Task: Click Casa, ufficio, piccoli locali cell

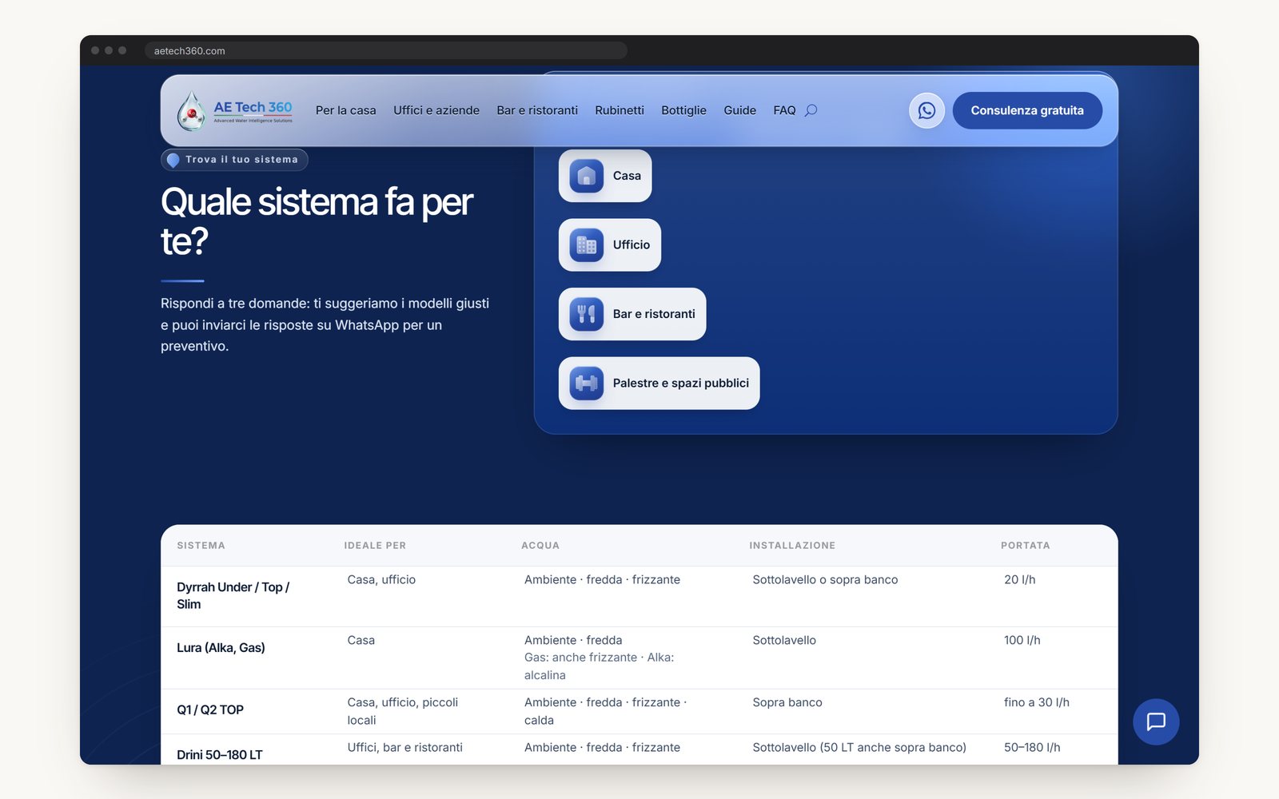Action: [403, 711]
